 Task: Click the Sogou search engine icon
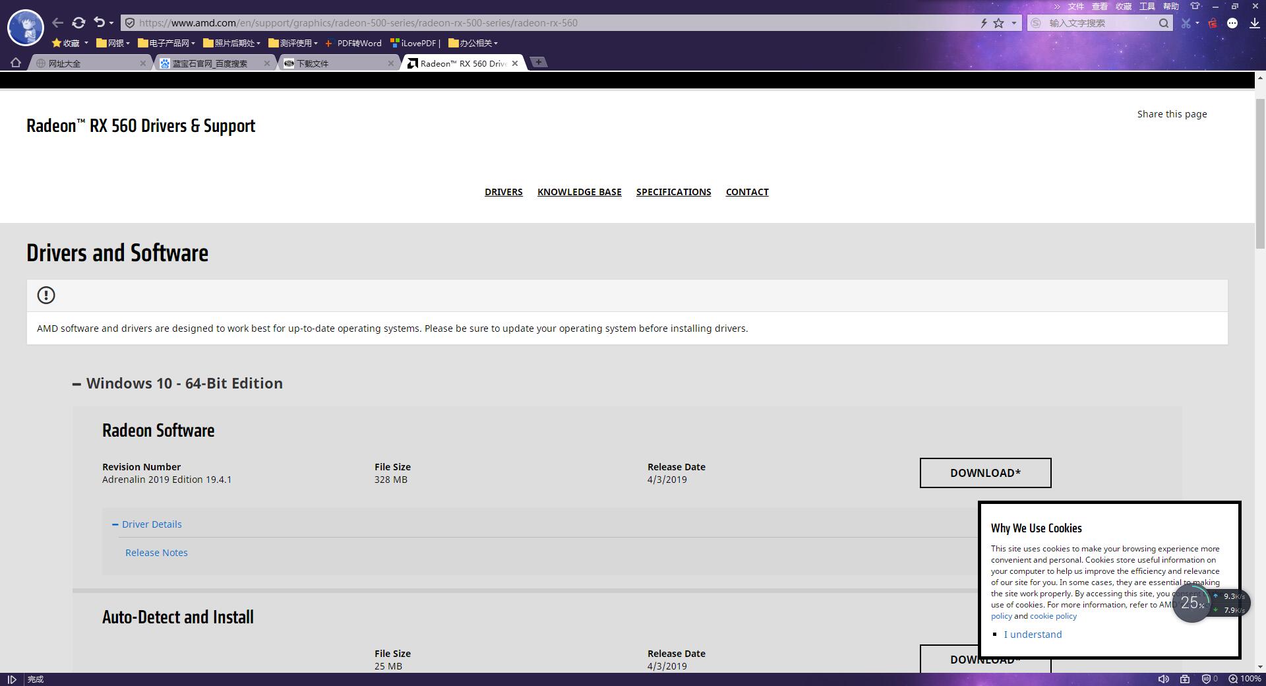point(1036,23)
